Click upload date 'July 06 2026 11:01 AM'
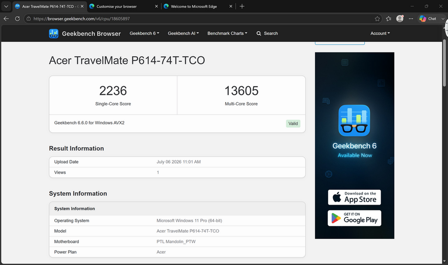The image size is (448, 265). point(178,162)
